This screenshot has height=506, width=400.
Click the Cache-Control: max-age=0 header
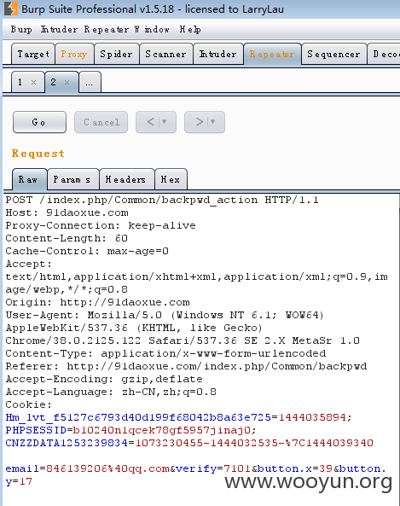pyautogui.click(x=87, y=251)
